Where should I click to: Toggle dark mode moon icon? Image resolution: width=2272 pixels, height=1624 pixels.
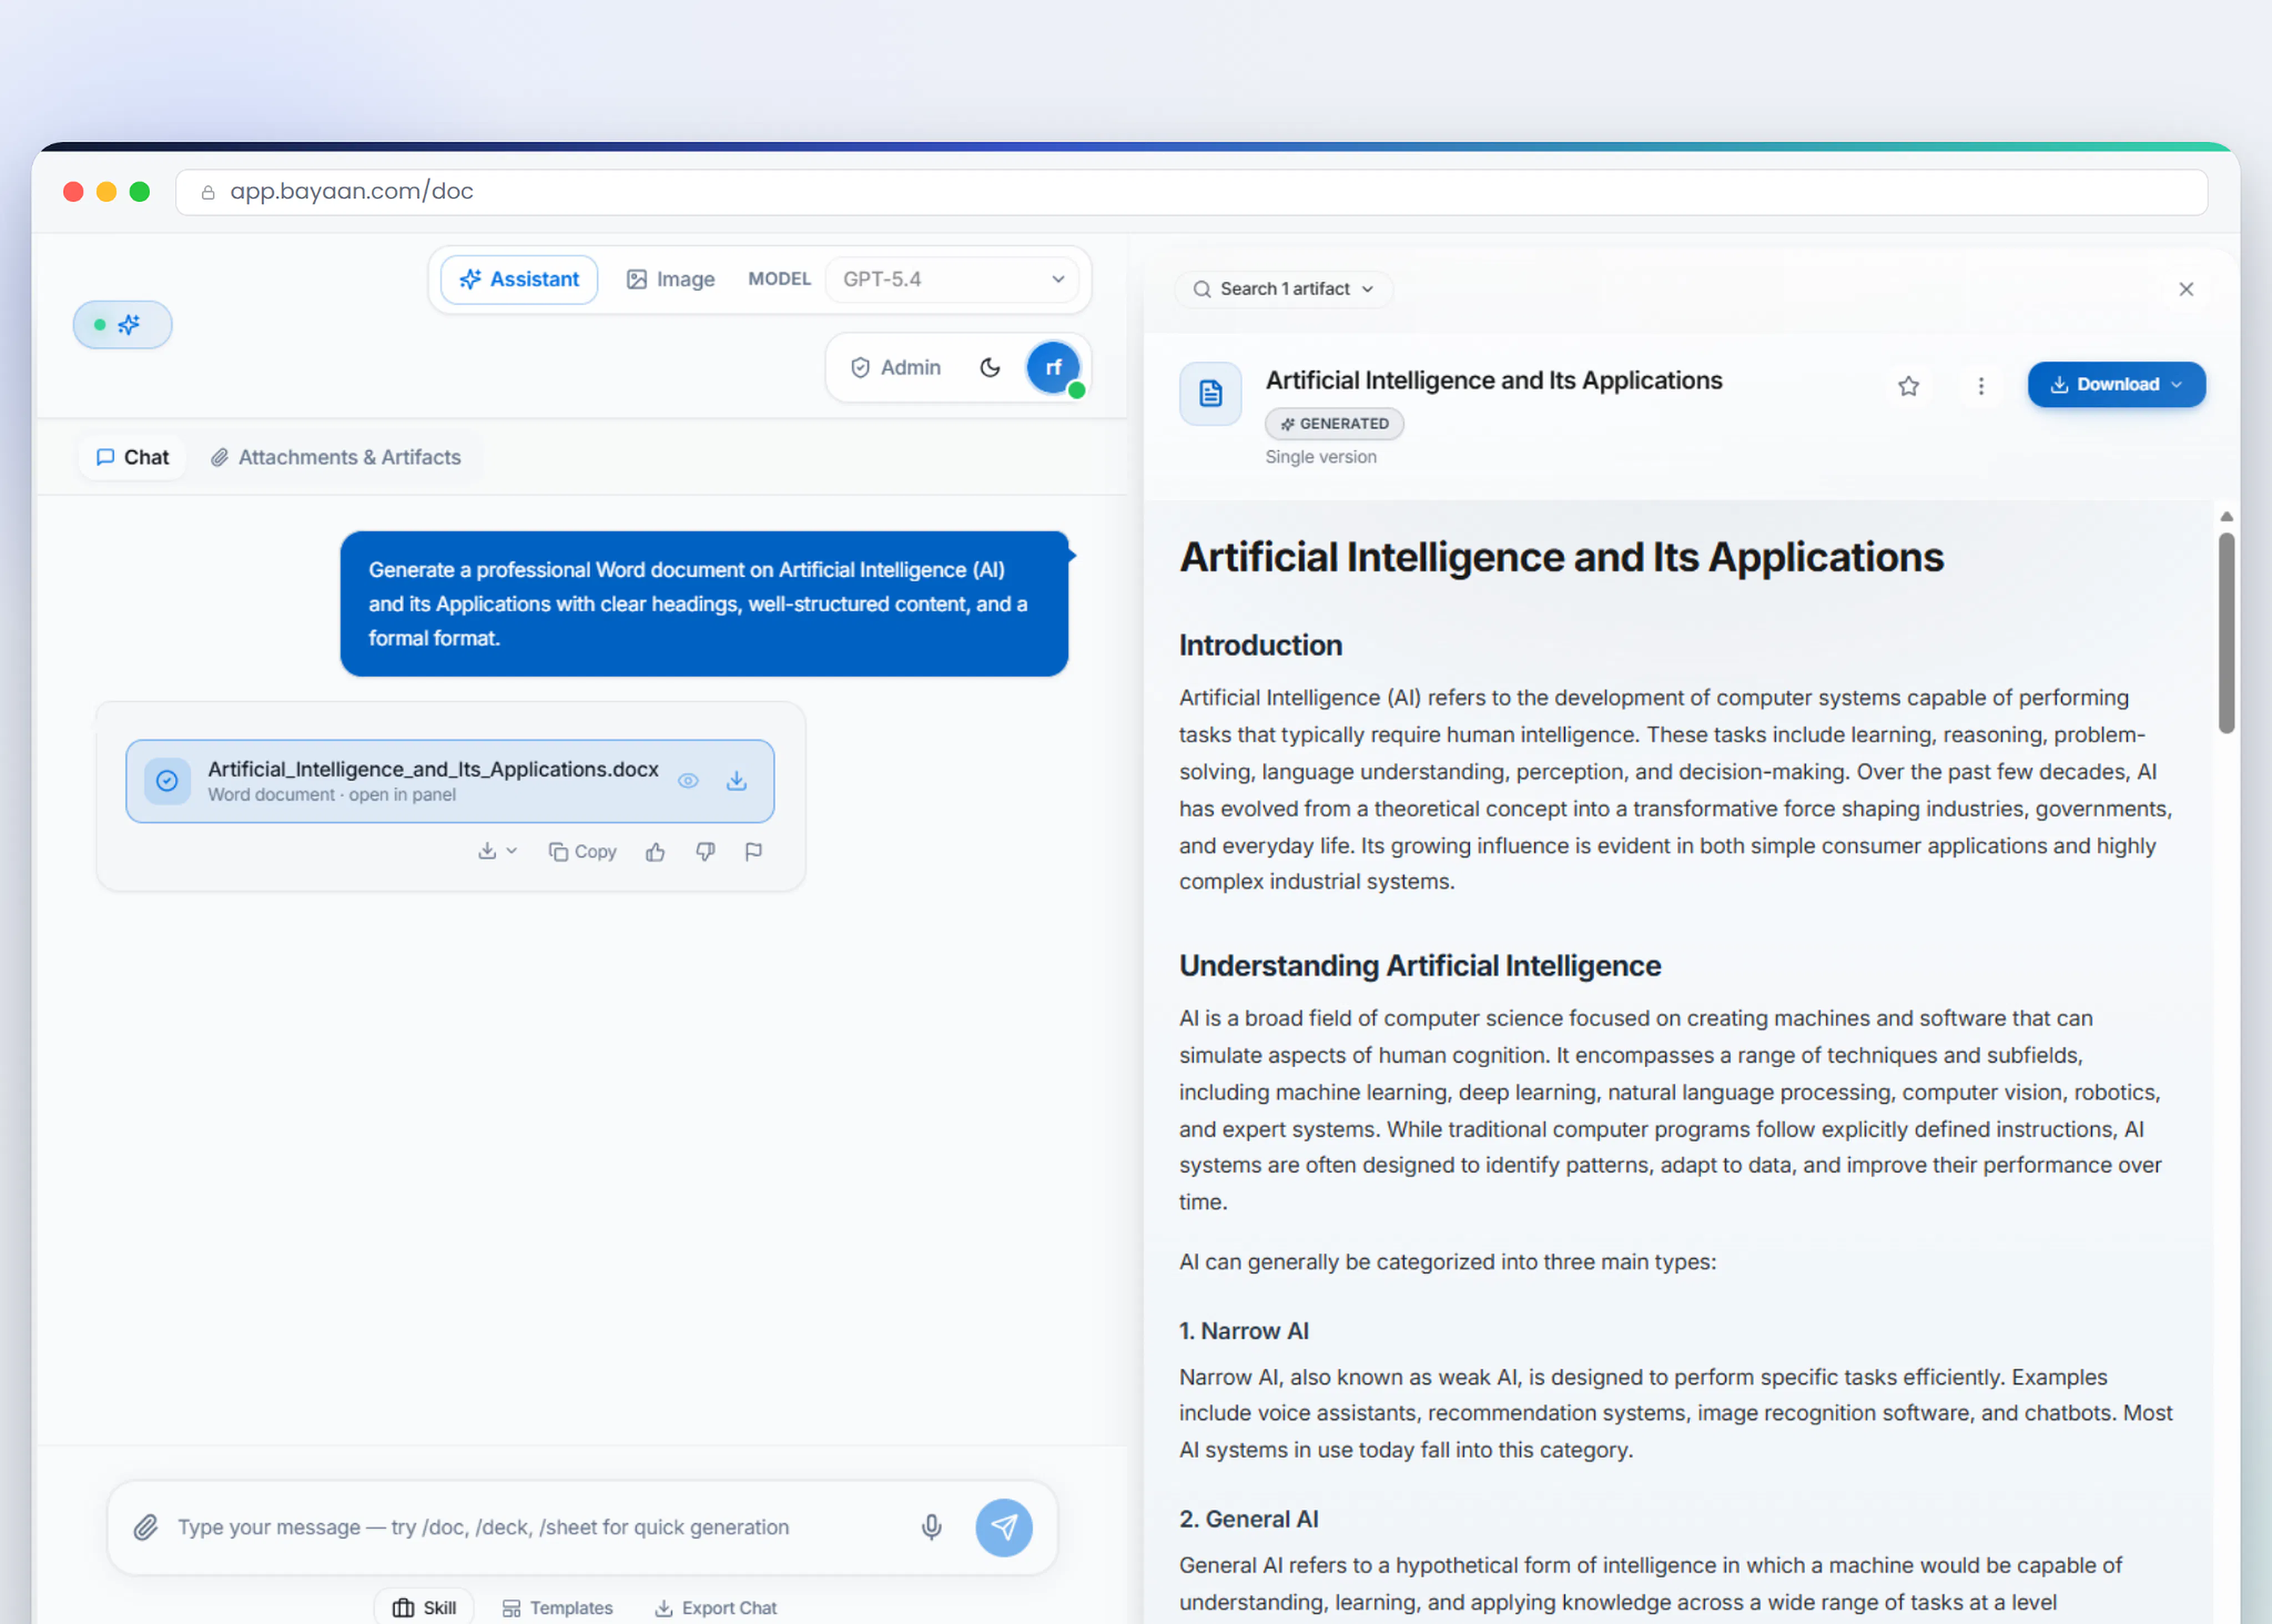pos(990,367)
